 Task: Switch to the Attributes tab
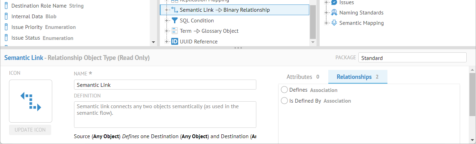[303, 77]
